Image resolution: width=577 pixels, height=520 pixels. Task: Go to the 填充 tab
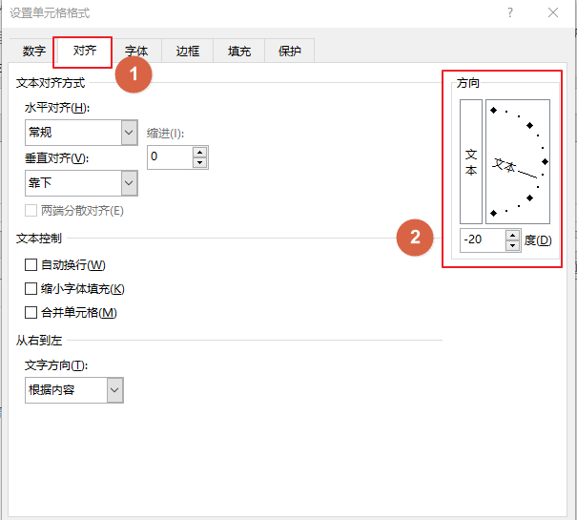pos(238,52)
